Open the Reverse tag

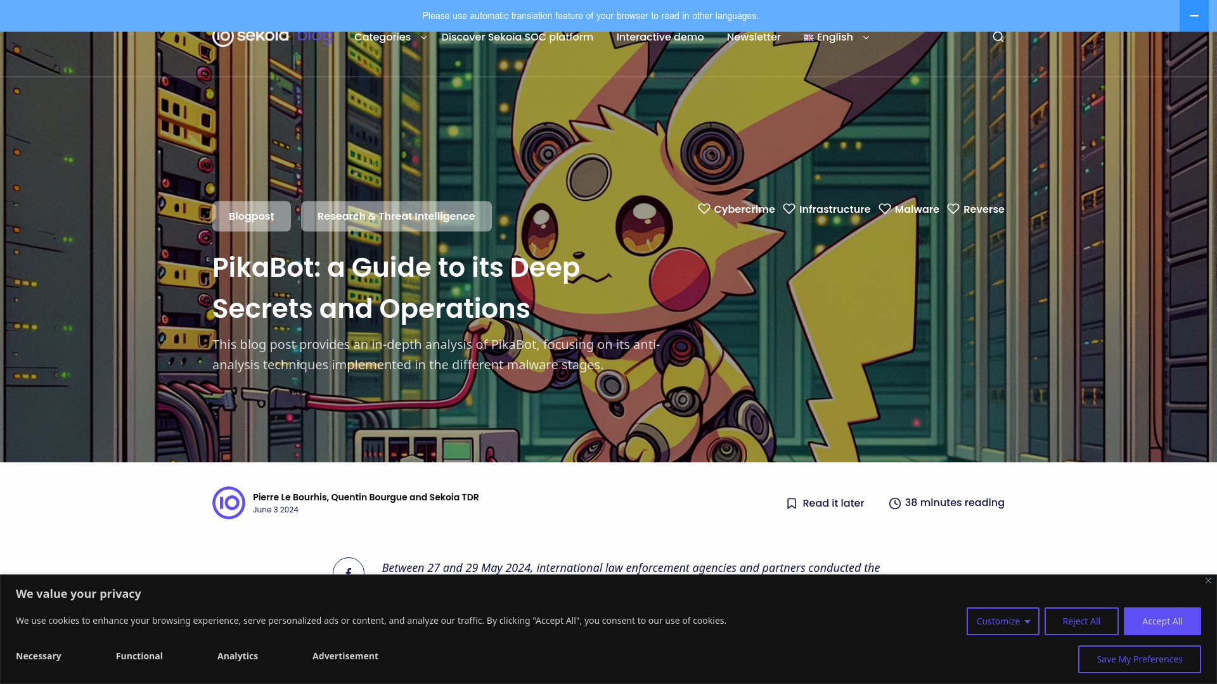tap(984, 210)
